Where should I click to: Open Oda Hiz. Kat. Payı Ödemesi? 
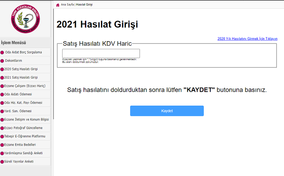[x=23, y=103]
